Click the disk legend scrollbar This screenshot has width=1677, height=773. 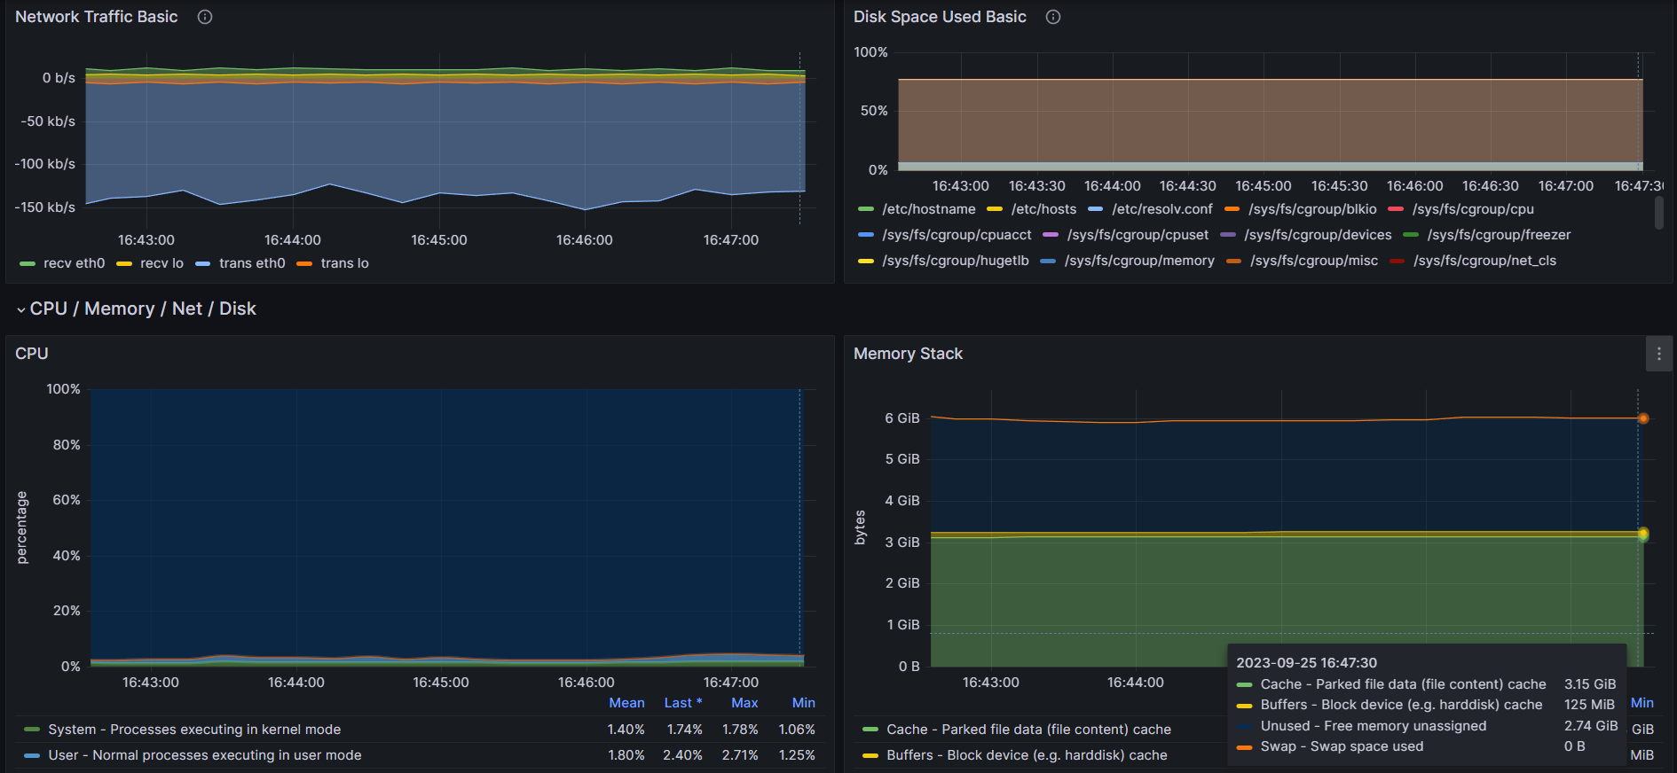point(1659,213)
